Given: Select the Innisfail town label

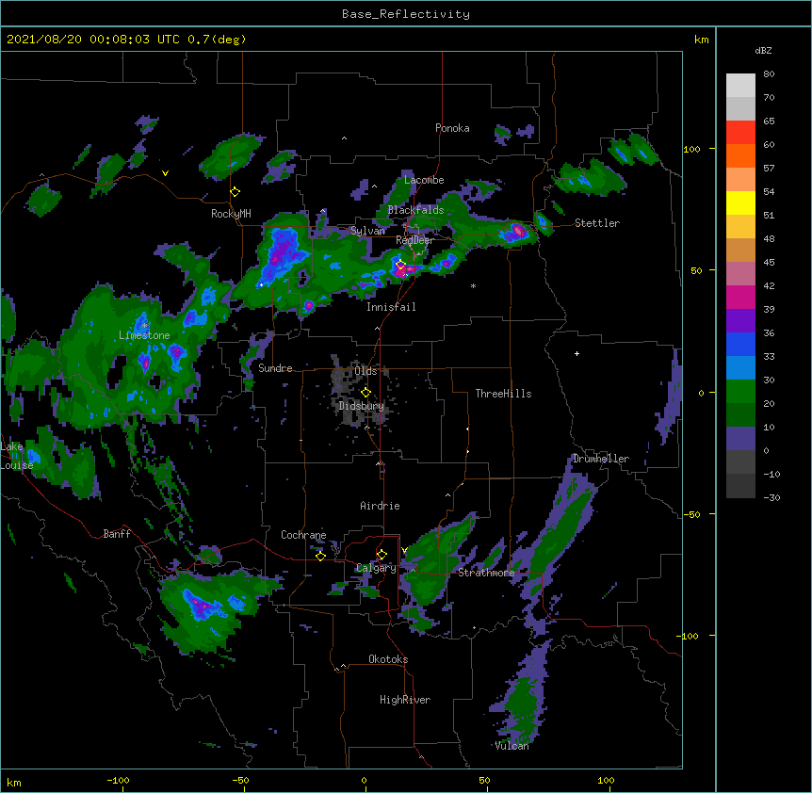Looking at the screenshot, I should (391, 307).
